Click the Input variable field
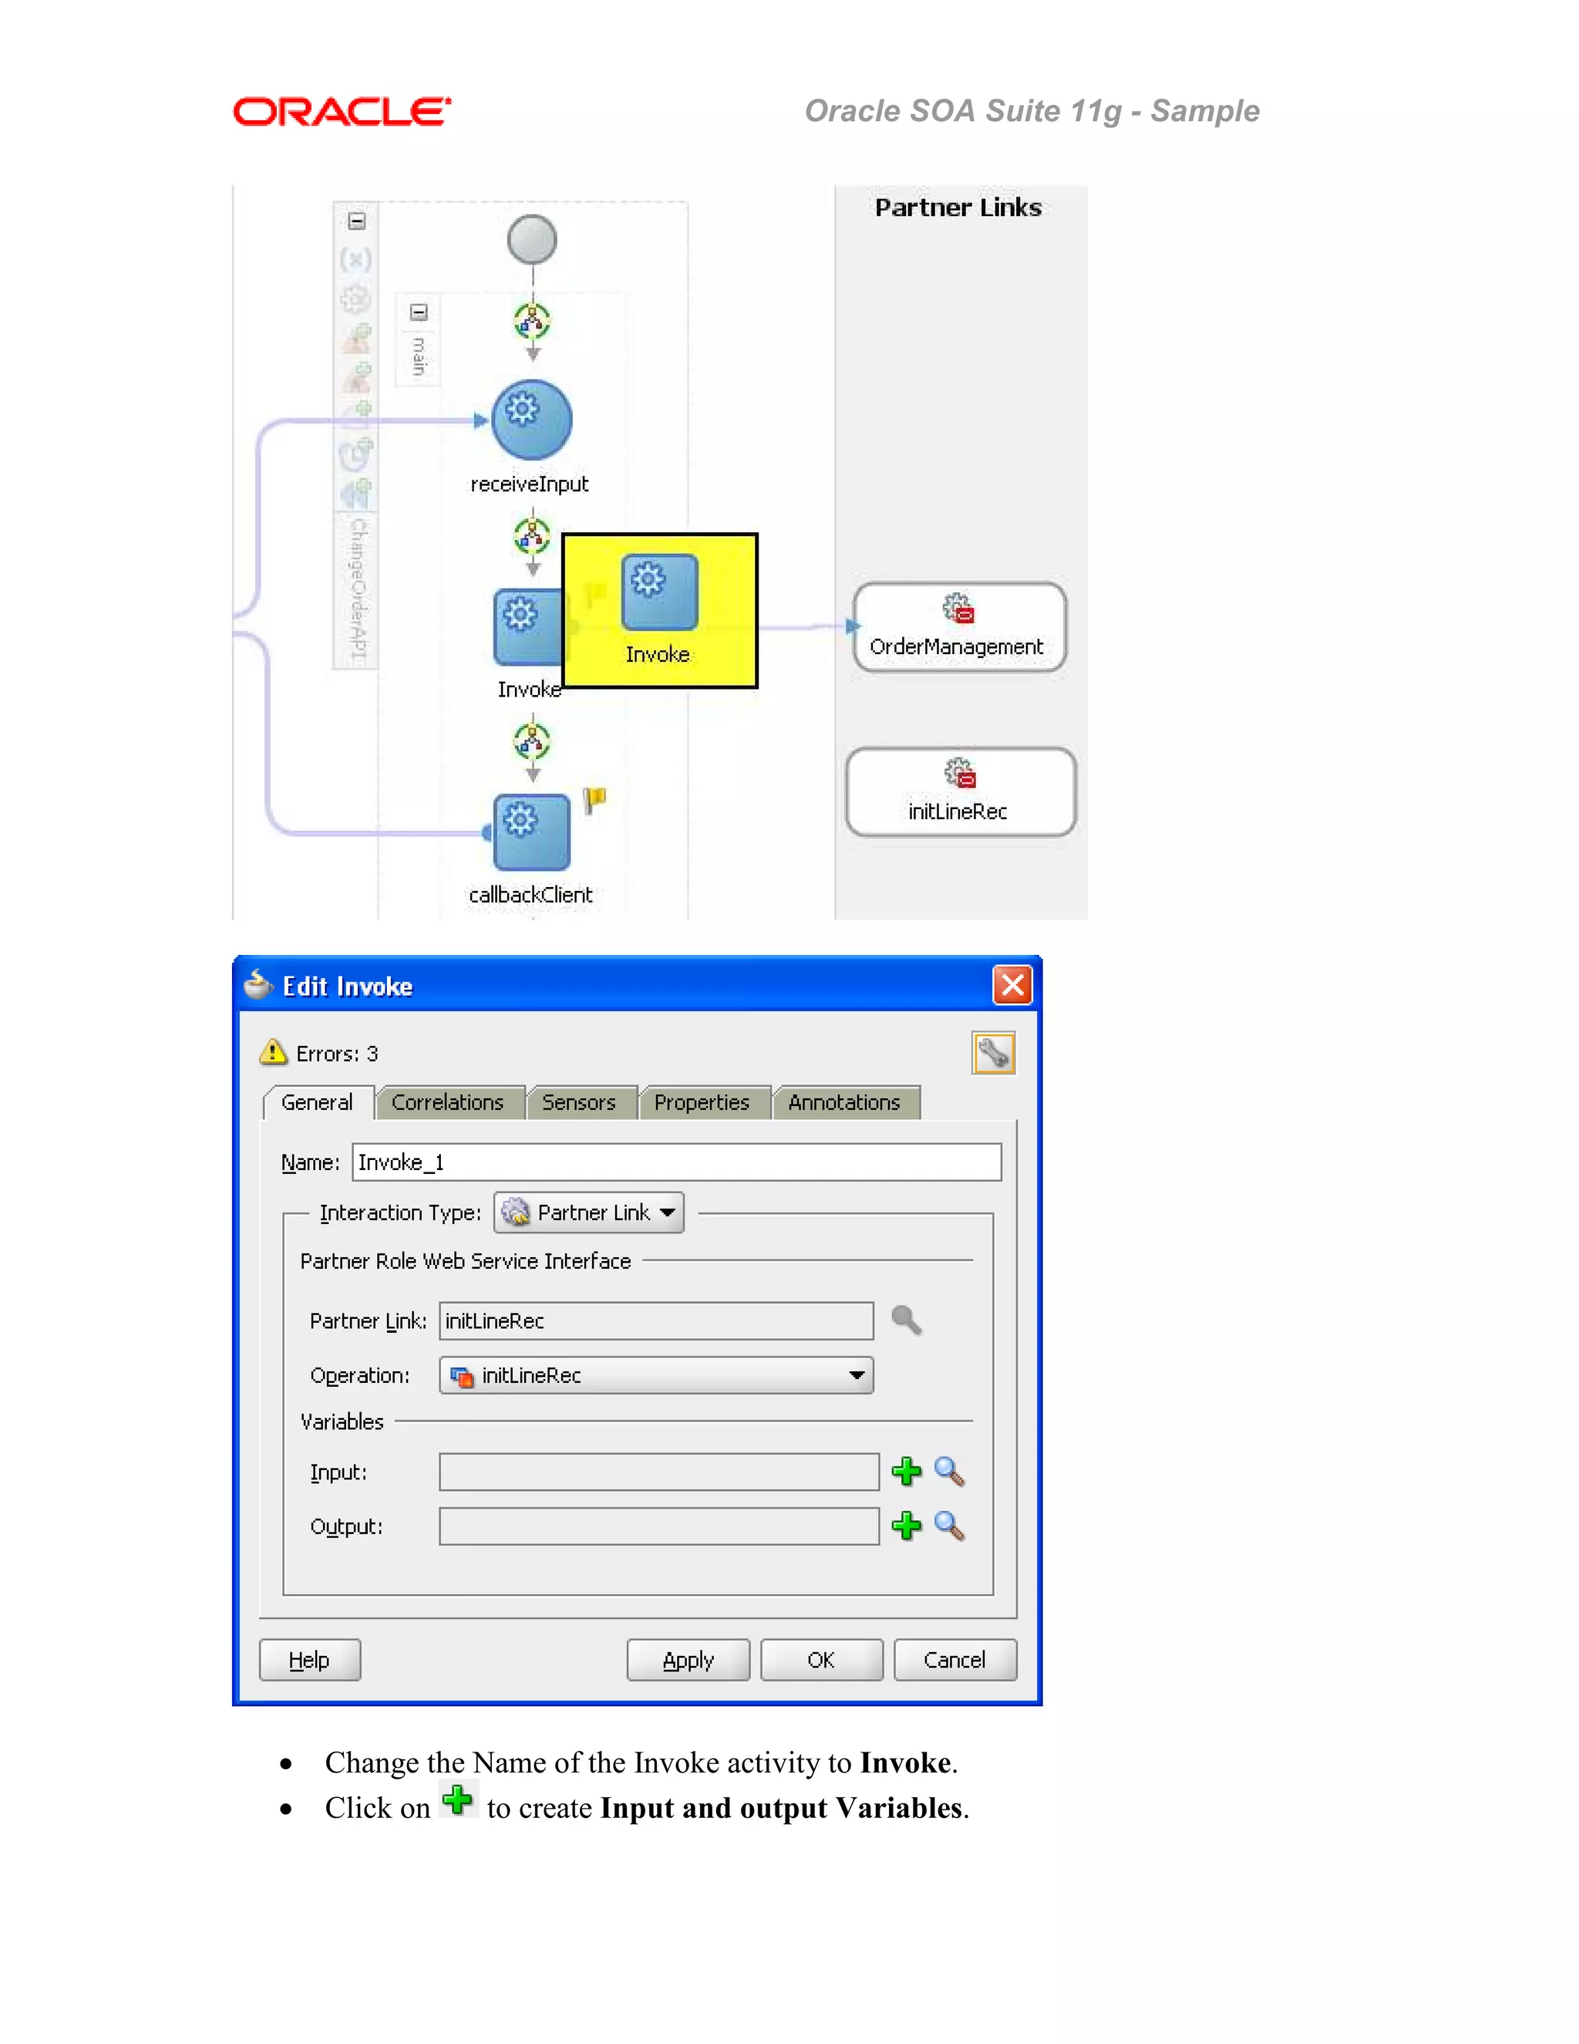Image resolution: width=1579 pixels, height=2044 pixels. coord(659,1472)
